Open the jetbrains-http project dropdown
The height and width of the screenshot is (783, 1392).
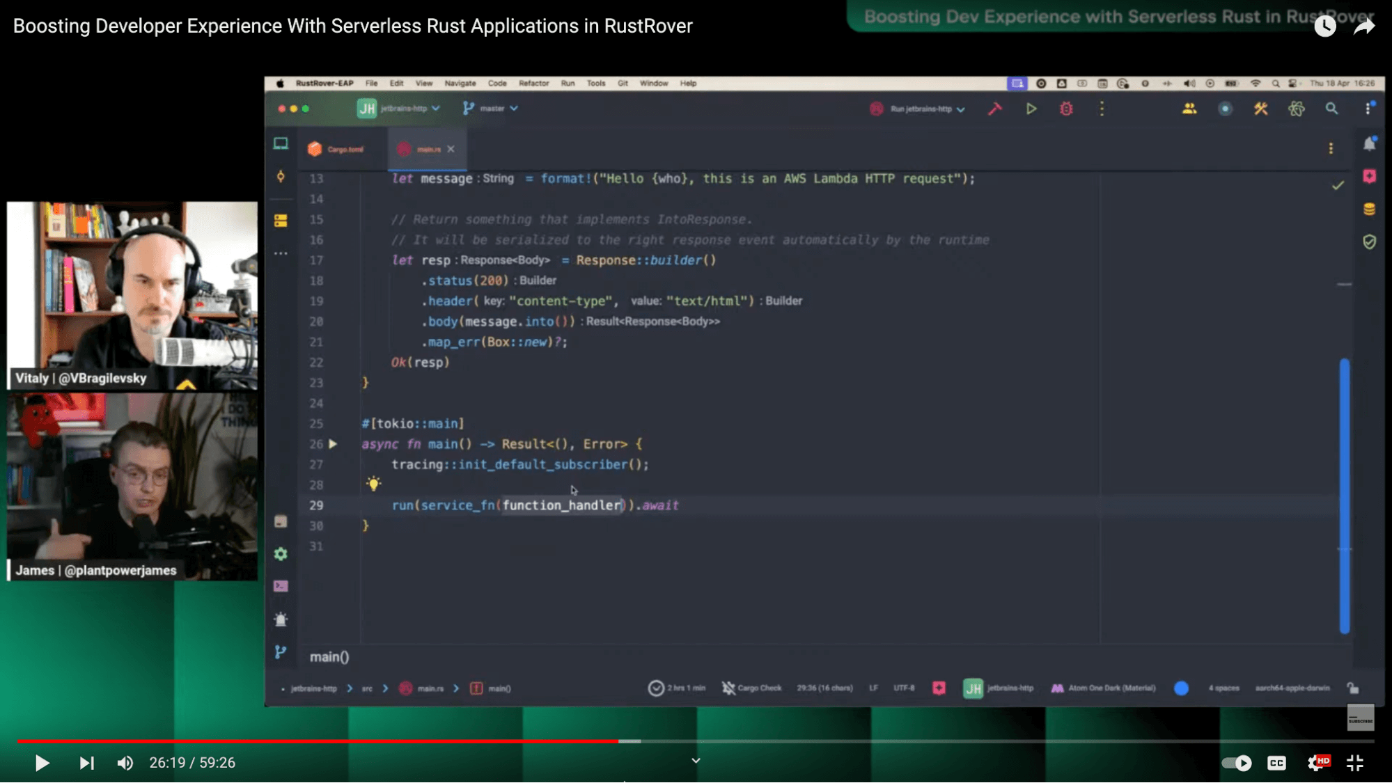coord(398,109)
